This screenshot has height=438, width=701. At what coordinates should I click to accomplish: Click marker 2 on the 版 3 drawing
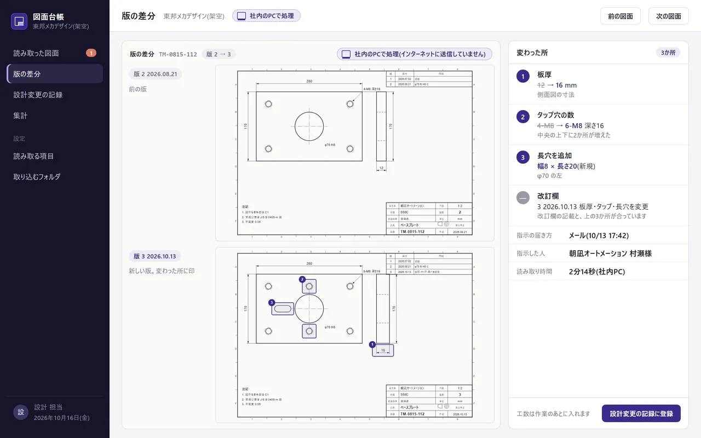302,279
